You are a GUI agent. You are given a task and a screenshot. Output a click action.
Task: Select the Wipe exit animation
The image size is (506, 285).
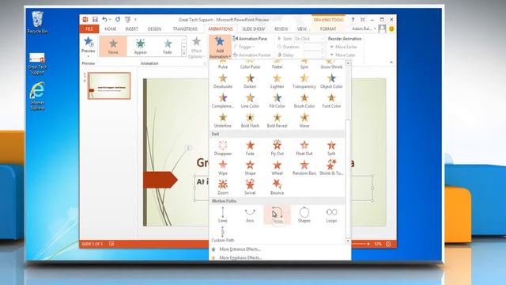(223, 168)
